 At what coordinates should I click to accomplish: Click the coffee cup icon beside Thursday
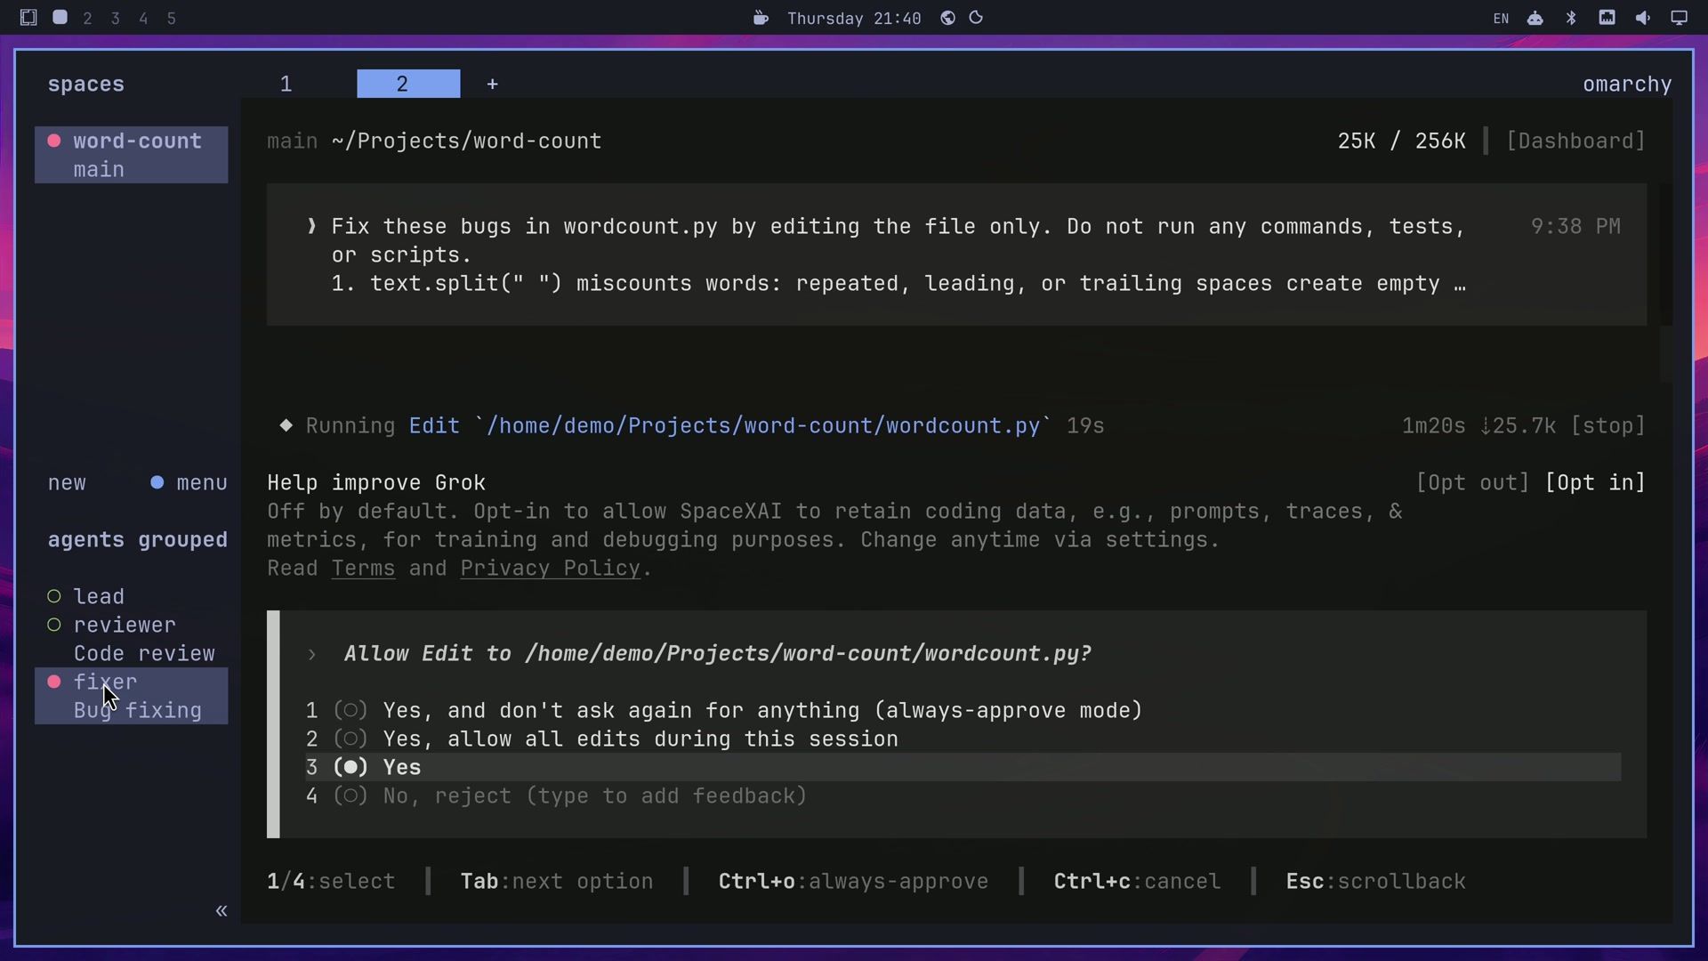761,18
